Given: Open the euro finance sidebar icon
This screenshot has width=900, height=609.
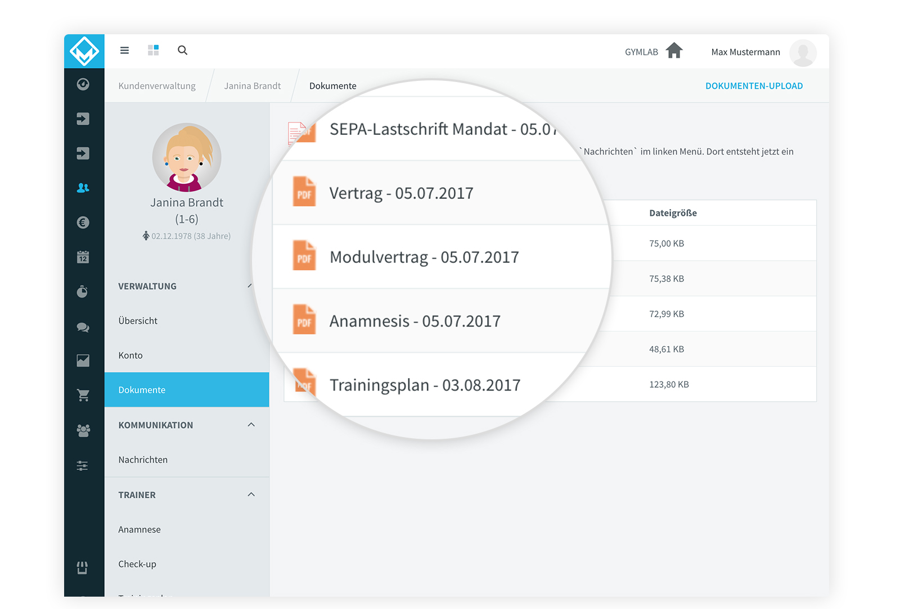Looking at the screenshot, I should click(x=83, y=222).
